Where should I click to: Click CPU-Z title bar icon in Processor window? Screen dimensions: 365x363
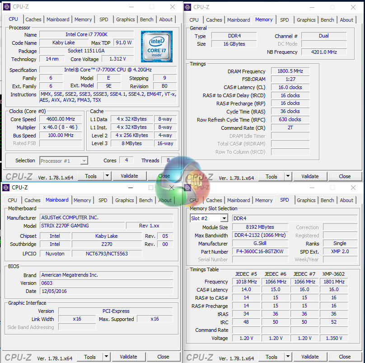[x=6, y=7]
